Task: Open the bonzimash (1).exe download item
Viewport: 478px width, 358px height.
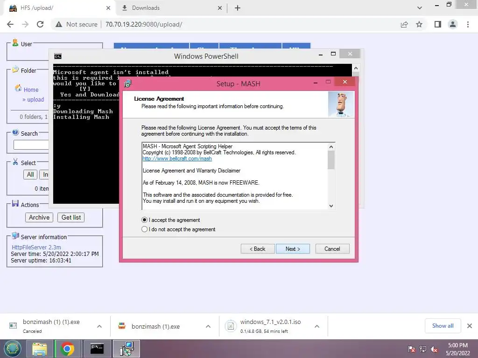Action: click(155, 326)
